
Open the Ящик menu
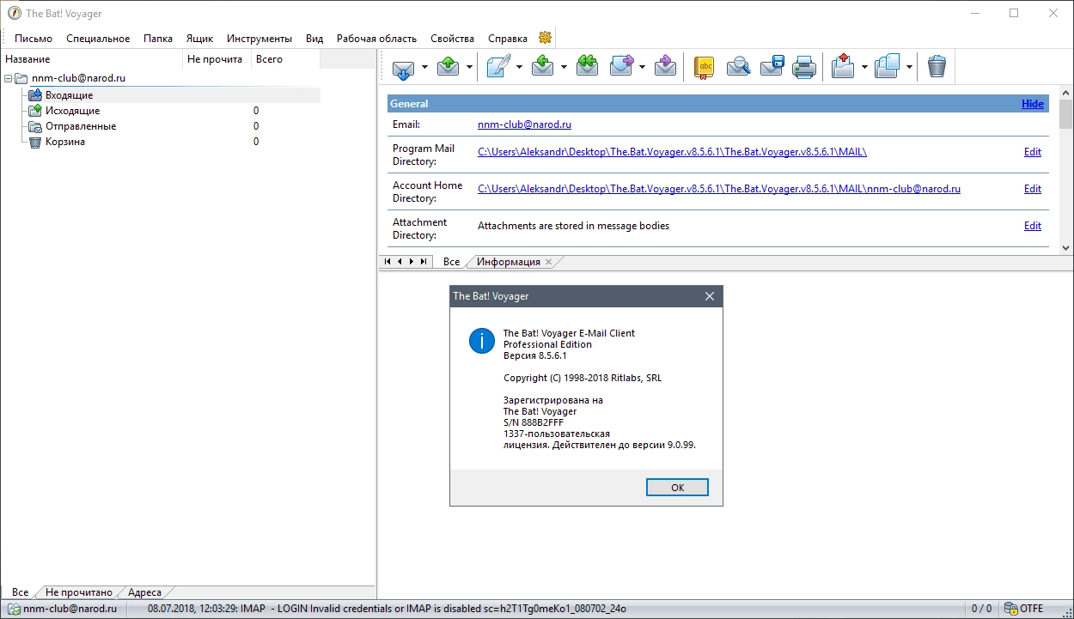(199, 39)
